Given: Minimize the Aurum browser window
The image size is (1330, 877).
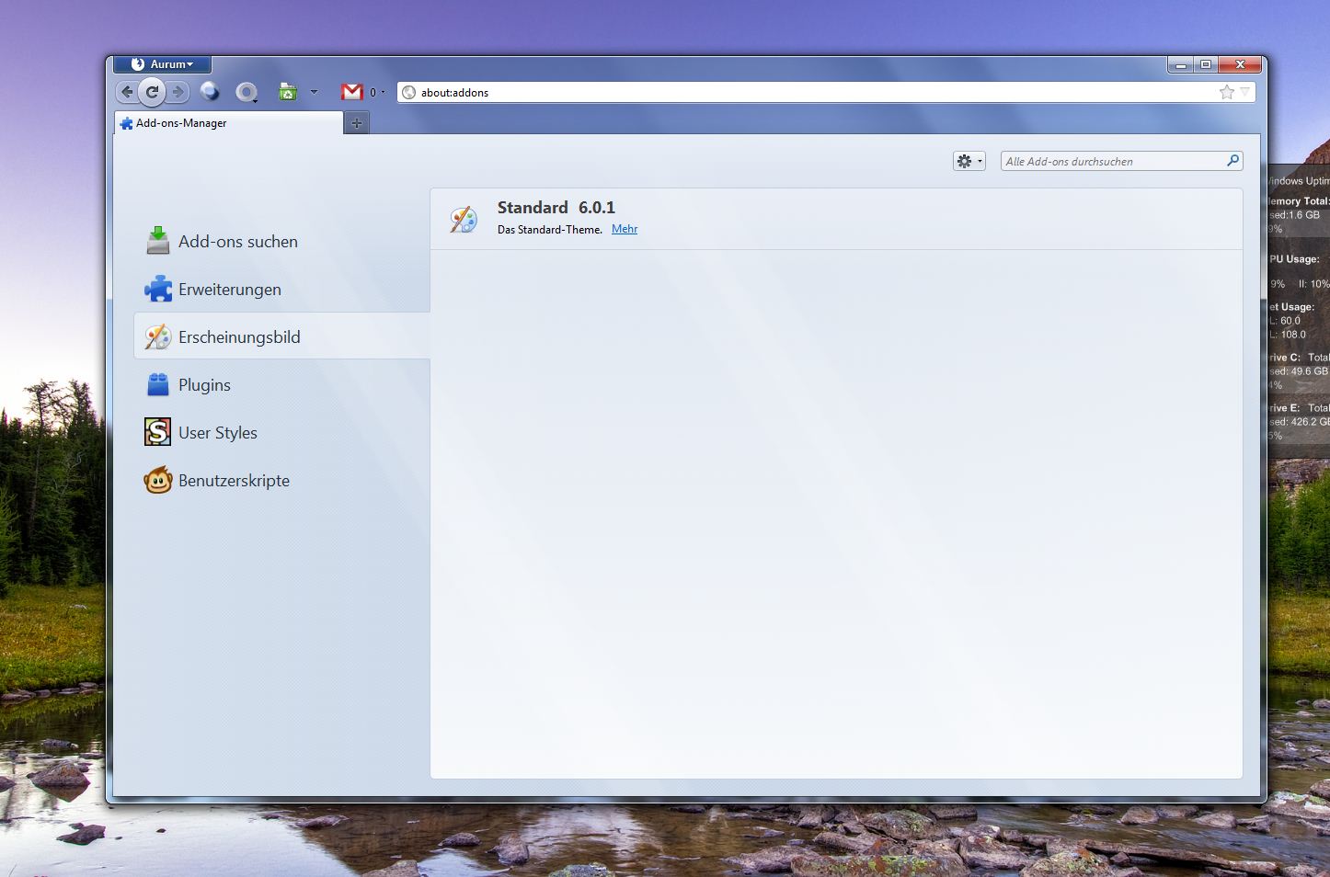Looking at the screenshot, I should click(x=1181, y=64).
